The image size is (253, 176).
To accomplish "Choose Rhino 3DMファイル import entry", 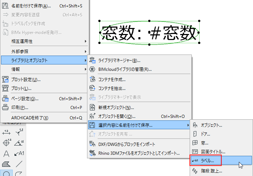I will click(x=139, y=153).
